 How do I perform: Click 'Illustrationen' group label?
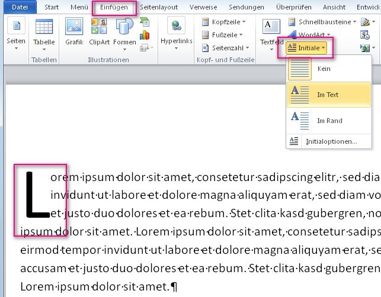[108, 60]
